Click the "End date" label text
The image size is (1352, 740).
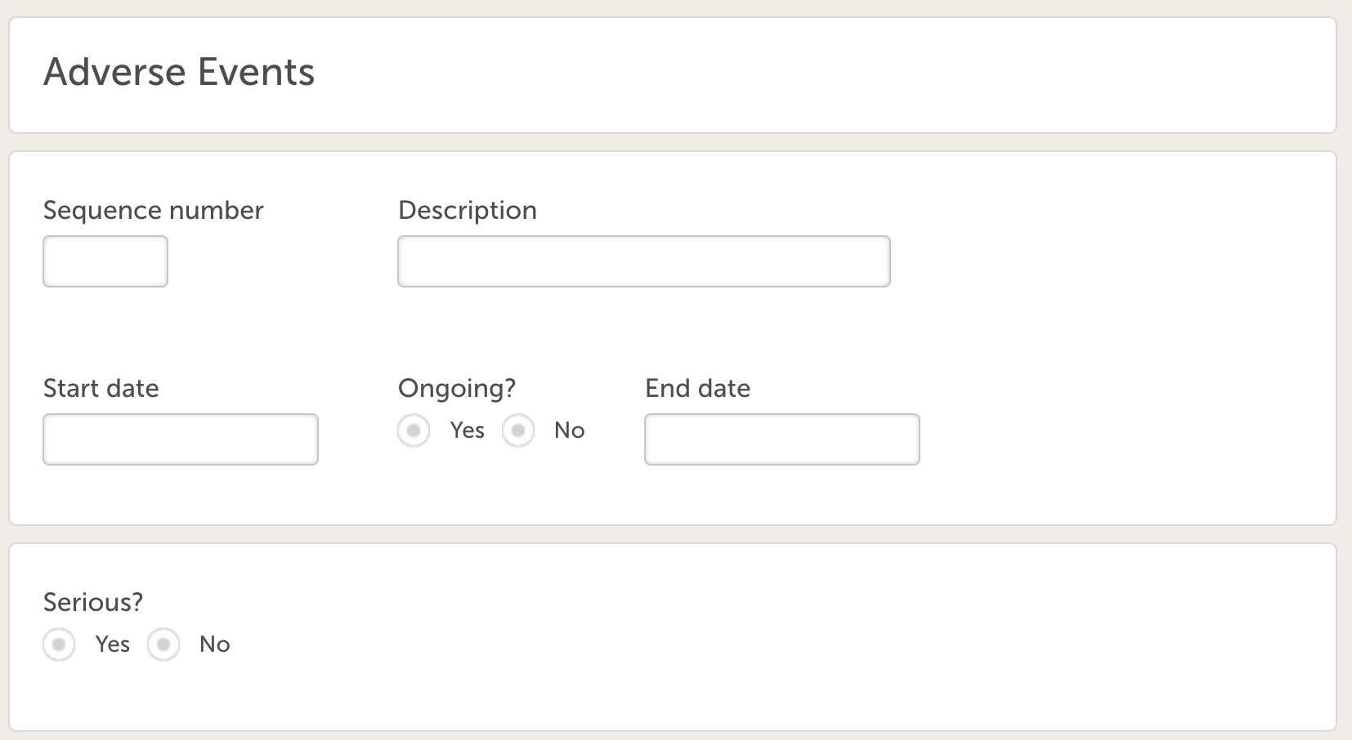point(697,389)
